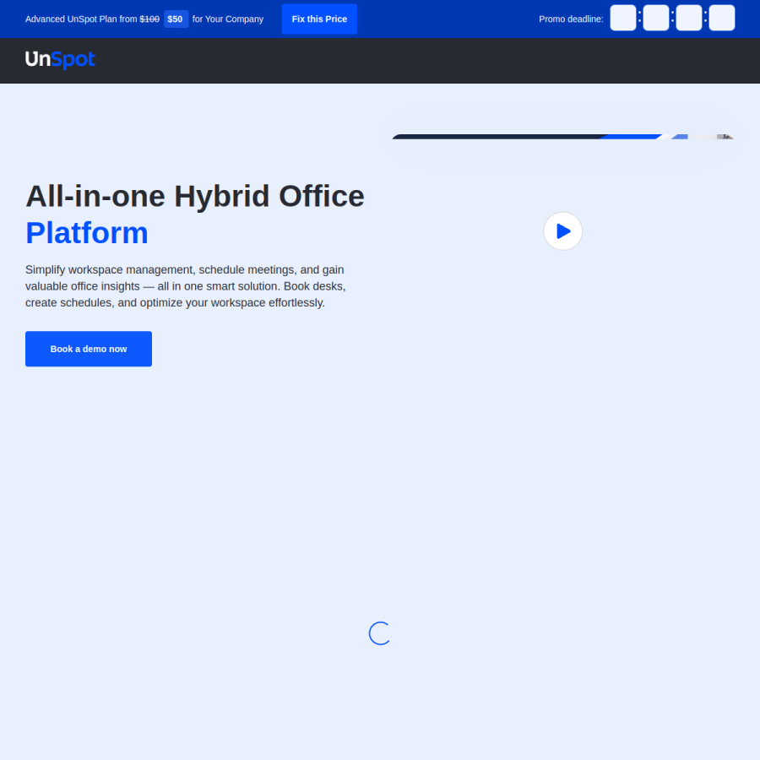760x760 pixels.
Task: Select the $50 price badge
Action: pos(176,19)
